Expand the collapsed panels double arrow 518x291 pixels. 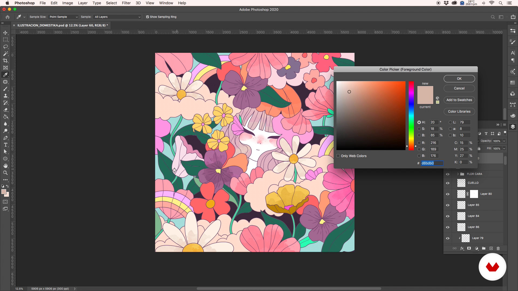tap(515, 23)
